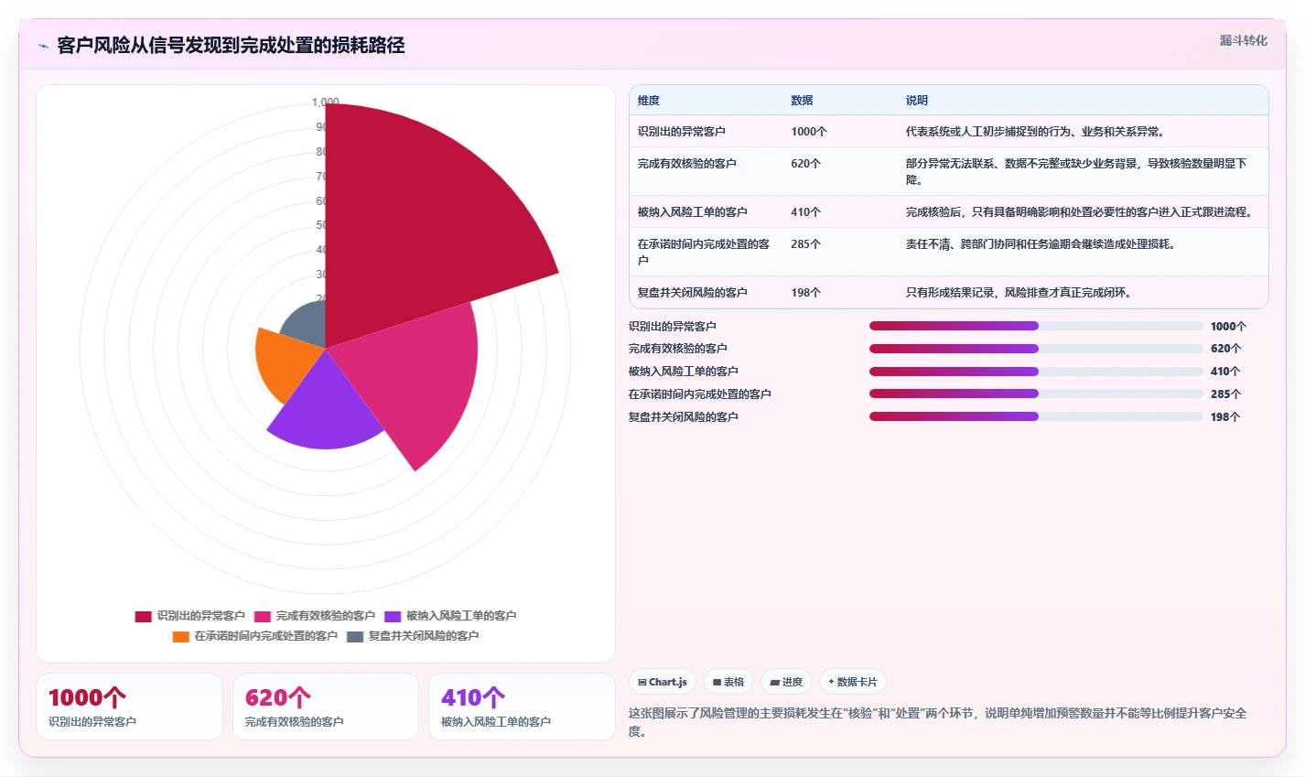The height and width of the screenshot is (777, 1305).
Task: Click progress bar for 被纳入风险工单的客户
Action: click(1036, 372)
